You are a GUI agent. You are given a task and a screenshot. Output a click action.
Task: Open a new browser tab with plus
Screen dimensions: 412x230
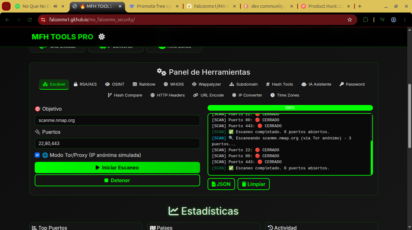(360, 6)
